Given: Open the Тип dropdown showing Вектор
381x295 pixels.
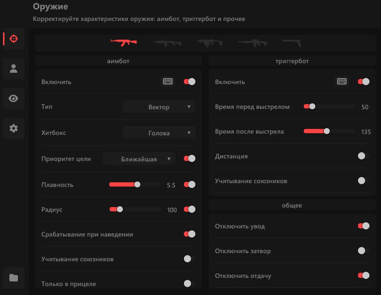Looking at the screenshot, I should (159, 107).
